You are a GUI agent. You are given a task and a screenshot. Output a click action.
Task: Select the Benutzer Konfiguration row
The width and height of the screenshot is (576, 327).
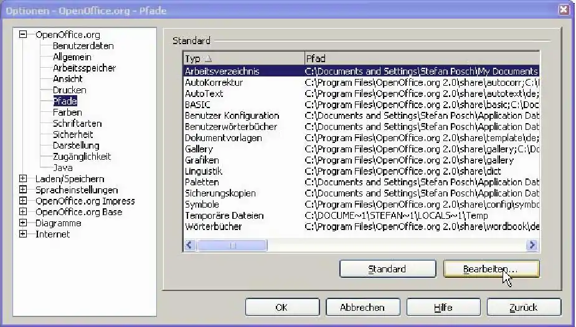(x=361, y=116)
